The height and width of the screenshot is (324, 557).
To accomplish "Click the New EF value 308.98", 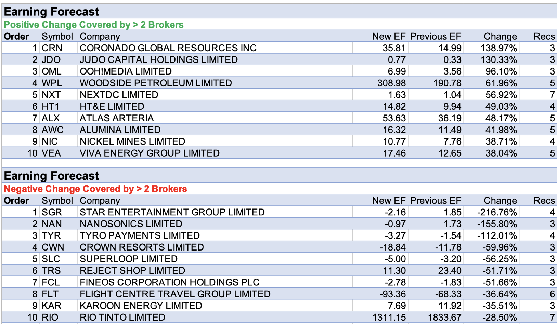I will (x=391, y=83).
